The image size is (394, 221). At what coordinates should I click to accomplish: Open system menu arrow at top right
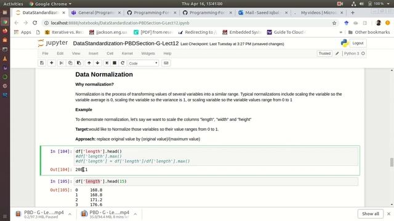[388, 4]
